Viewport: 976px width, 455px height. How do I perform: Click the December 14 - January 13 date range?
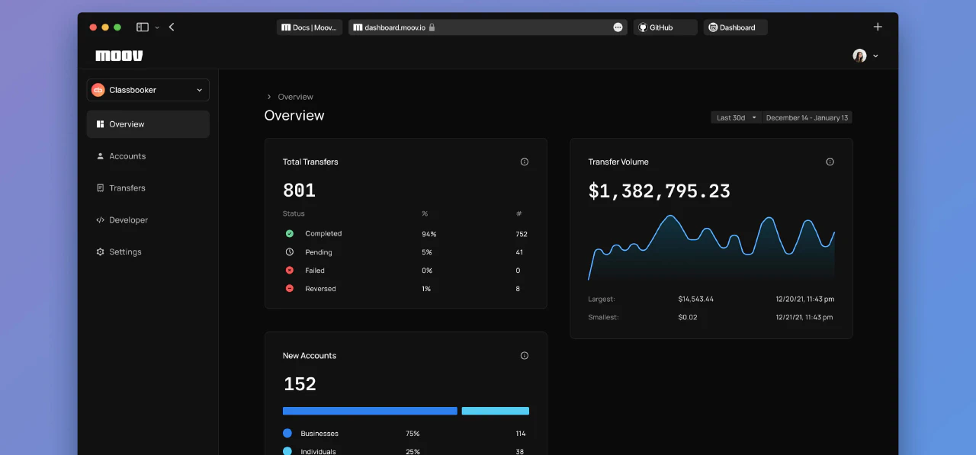click(x=807, y=118)
